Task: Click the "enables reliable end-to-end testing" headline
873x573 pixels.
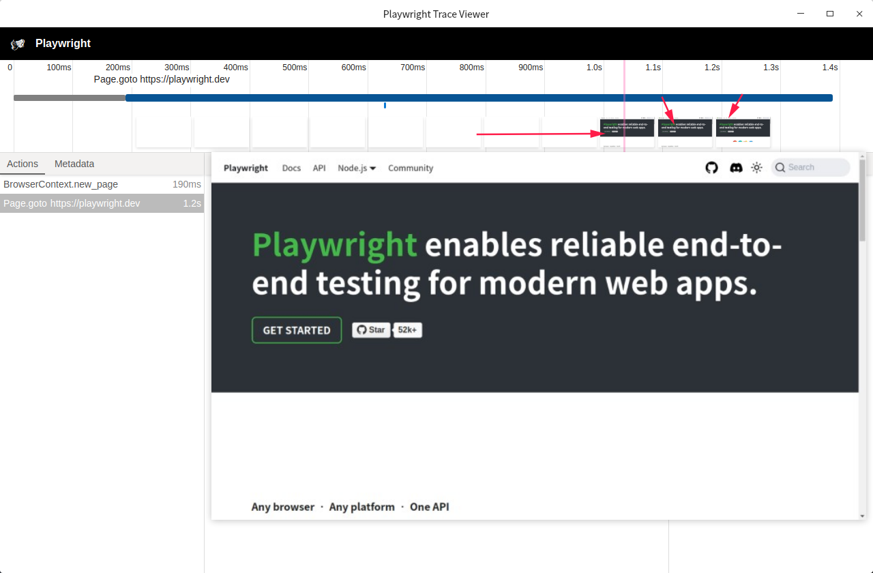Action: pyautogui.click(x=517, y=264)
